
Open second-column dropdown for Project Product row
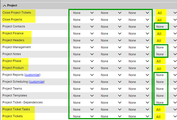[x=111, y=68]
